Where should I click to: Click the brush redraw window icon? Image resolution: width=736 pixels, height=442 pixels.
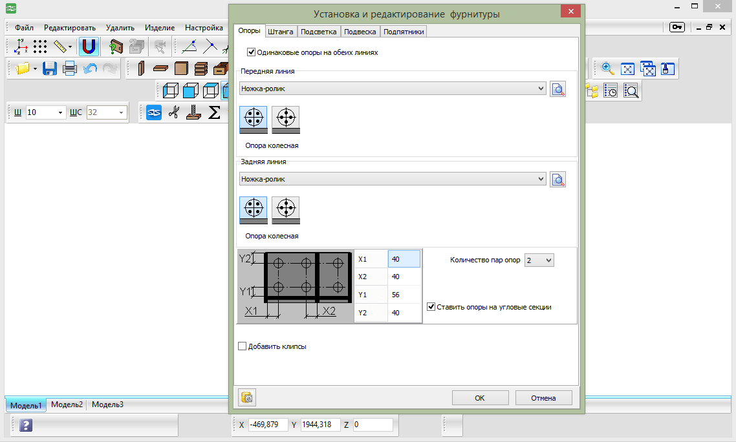(x=667, y=68)
